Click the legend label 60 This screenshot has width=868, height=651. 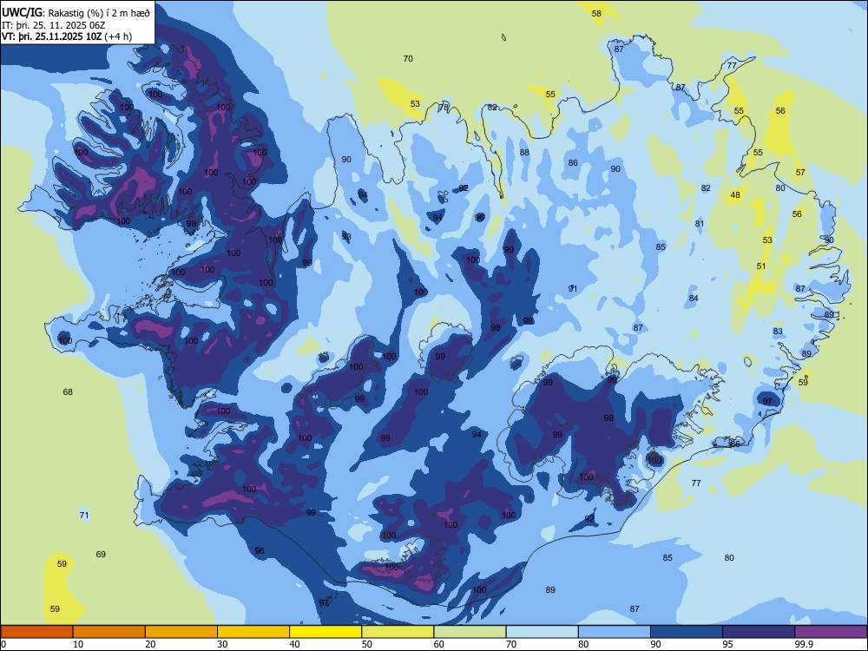point(439,644)
